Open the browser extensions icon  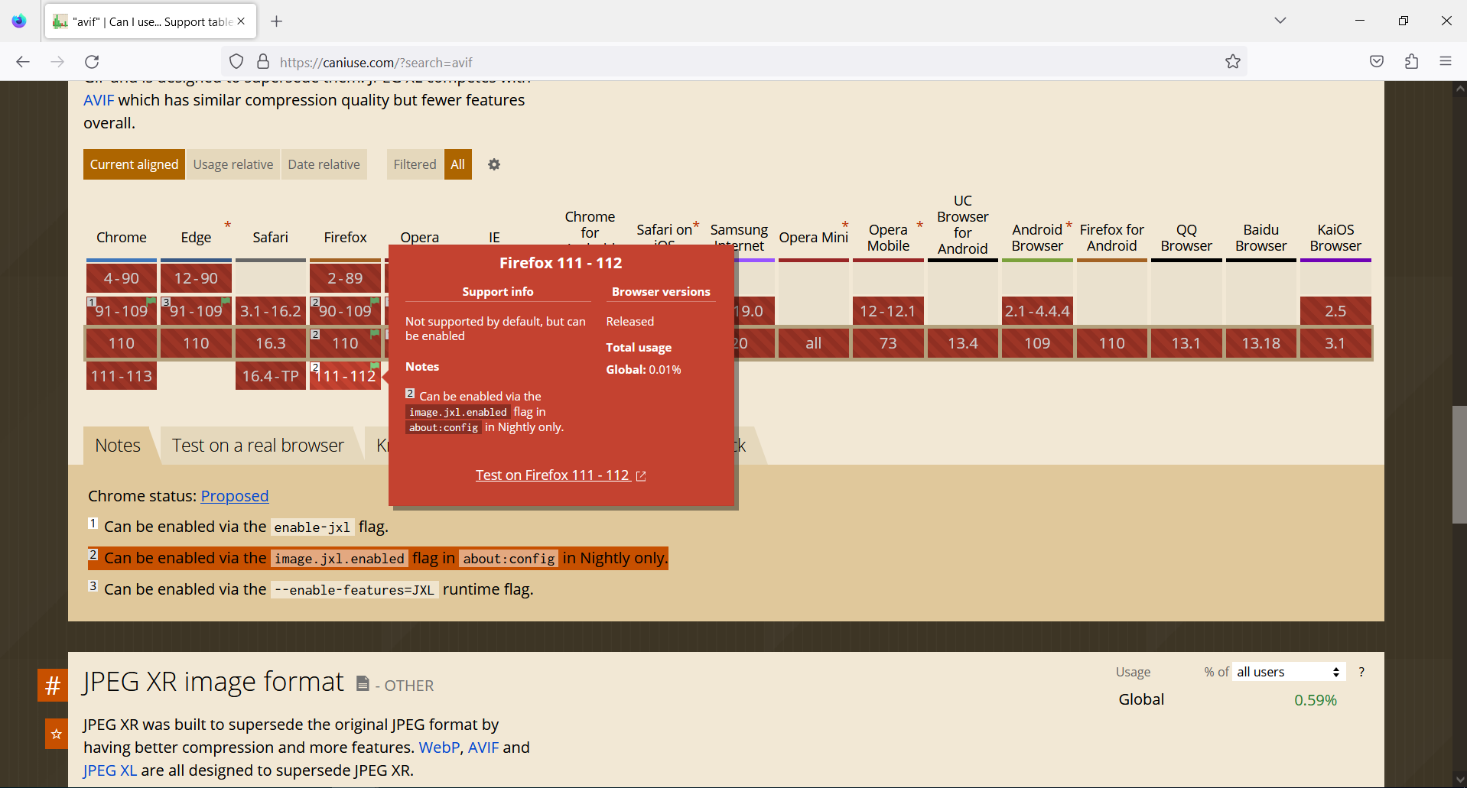click(x=1411, y=61)
